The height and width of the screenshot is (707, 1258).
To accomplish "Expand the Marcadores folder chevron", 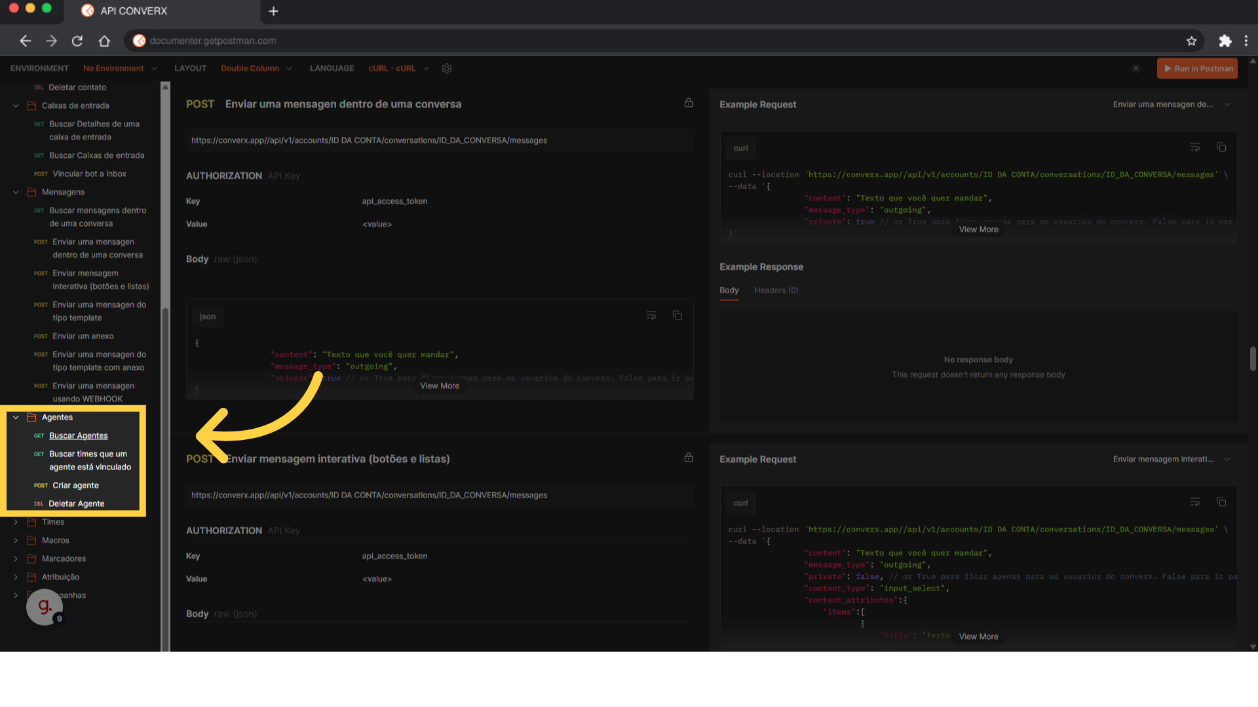I will pyautogui.click(x=16, y=558).
